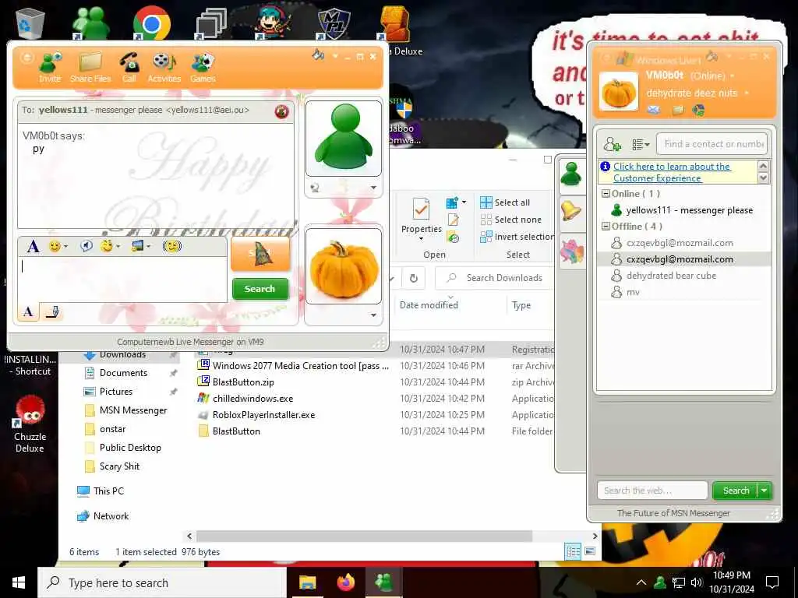Expand the contact avatar options arrow
This screenshot has width=798, height=598.
coord(373,188)
